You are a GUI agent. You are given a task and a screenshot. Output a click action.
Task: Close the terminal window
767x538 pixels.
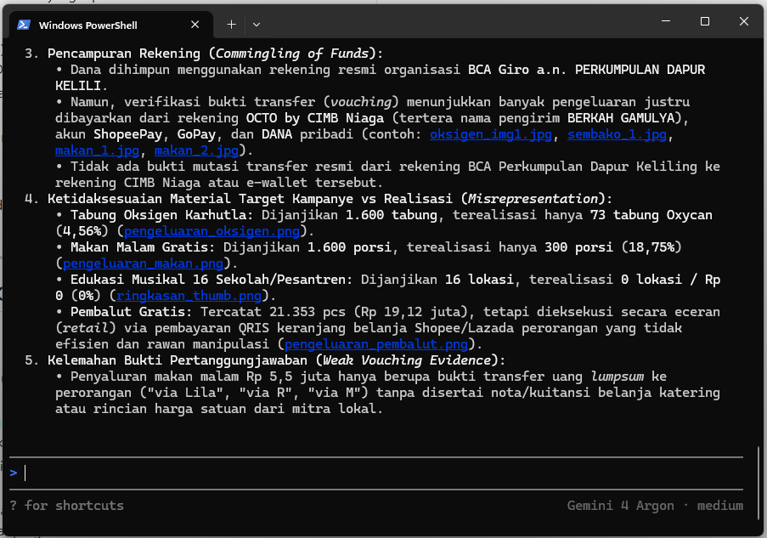click(744, 21)
